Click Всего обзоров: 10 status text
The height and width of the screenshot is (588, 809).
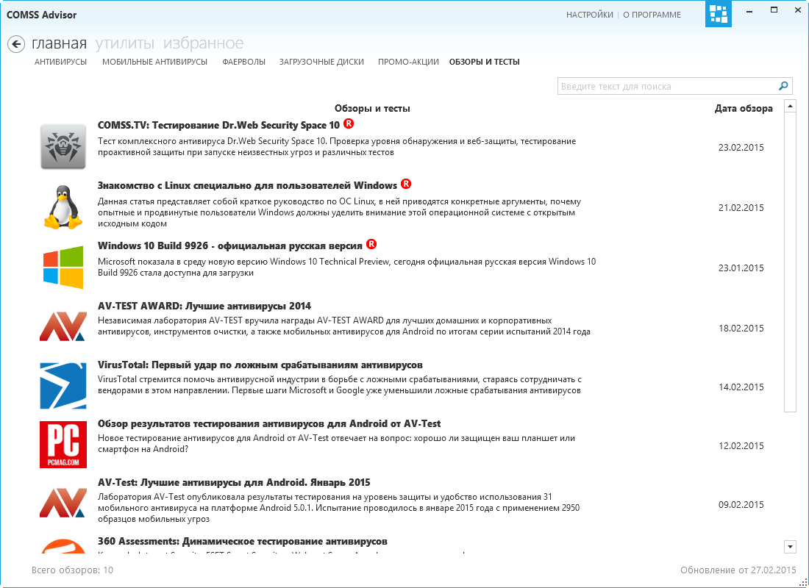click(x=72, y=570)
